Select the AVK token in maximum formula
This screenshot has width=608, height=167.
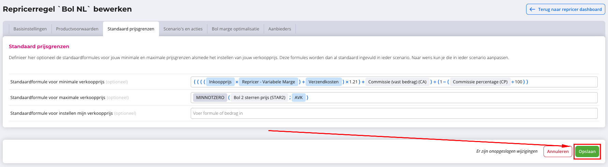click(299, 98)
